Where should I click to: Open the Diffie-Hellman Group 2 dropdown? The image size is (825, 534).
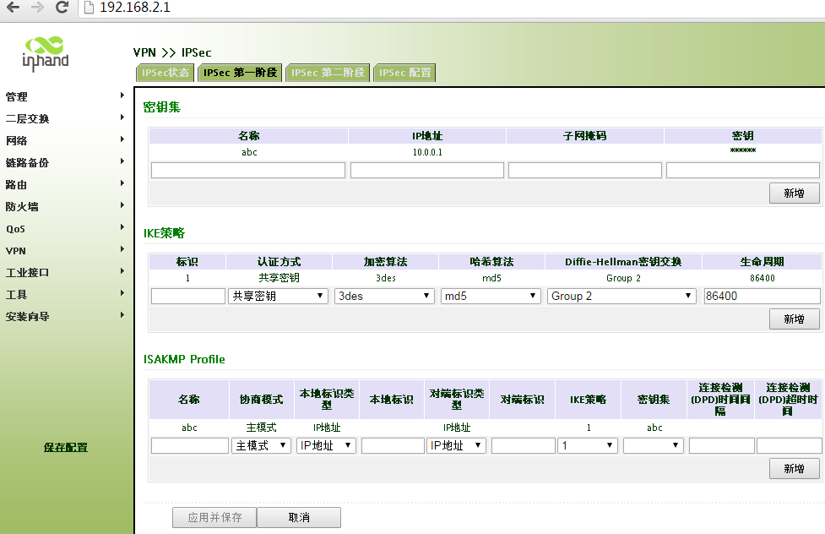pyautogui.click(x=621, y=297)
